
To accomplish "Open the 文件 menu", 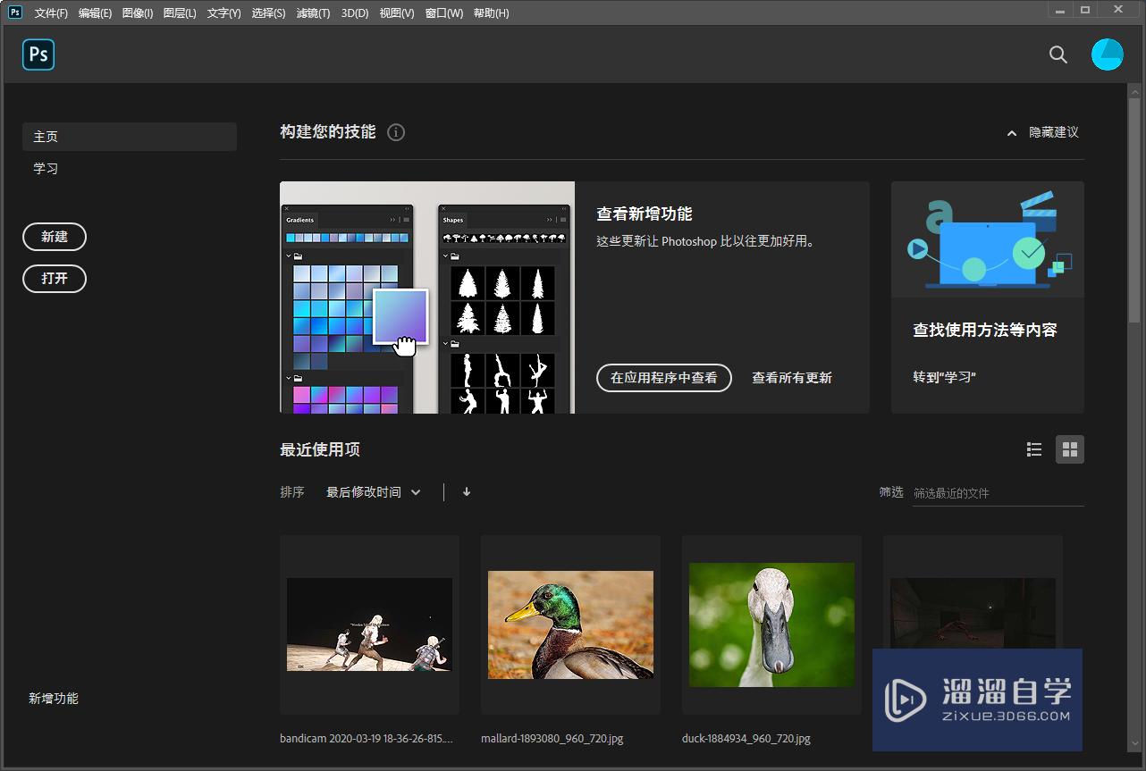I will point(50,13).
